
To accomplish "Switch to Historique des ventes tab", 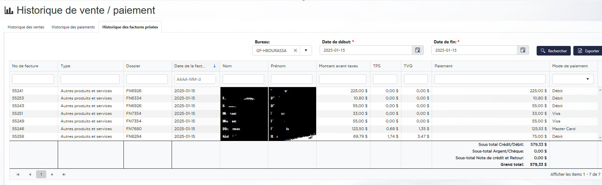I will point(26,27).
